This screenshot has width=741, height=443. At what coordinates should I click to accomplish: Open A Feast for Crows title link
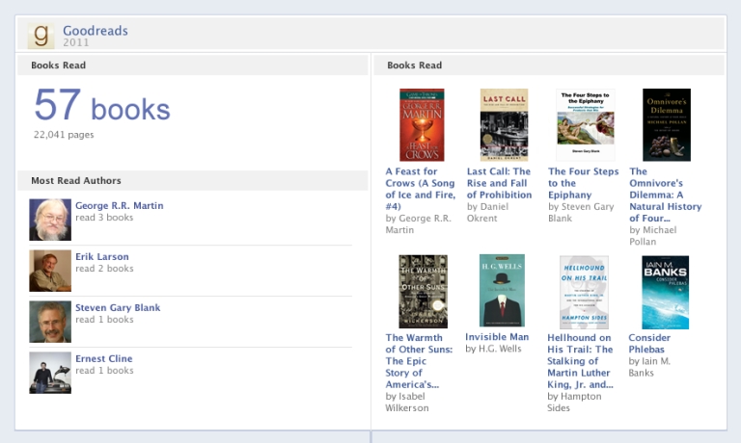pyautogui.click(x=420, y=189)
